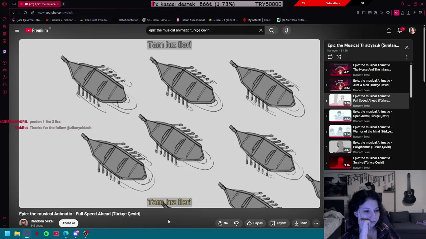This screenshot has width=426, height=239.
Task: Open Friends 2. Sezon bookmark
Action: (x=61, y=20)
